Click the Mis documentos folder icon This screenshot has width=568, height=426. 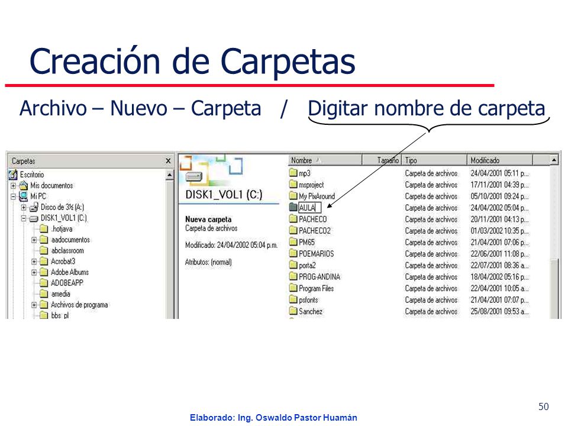[24, 185]
